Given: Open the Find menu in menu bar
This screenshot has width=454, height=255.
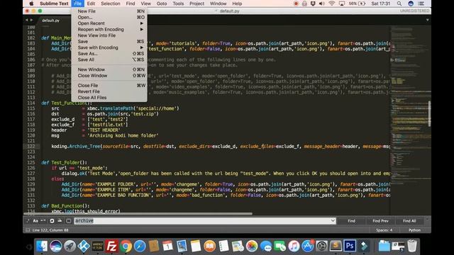Looking at the screenshot, I should (131, 4).
